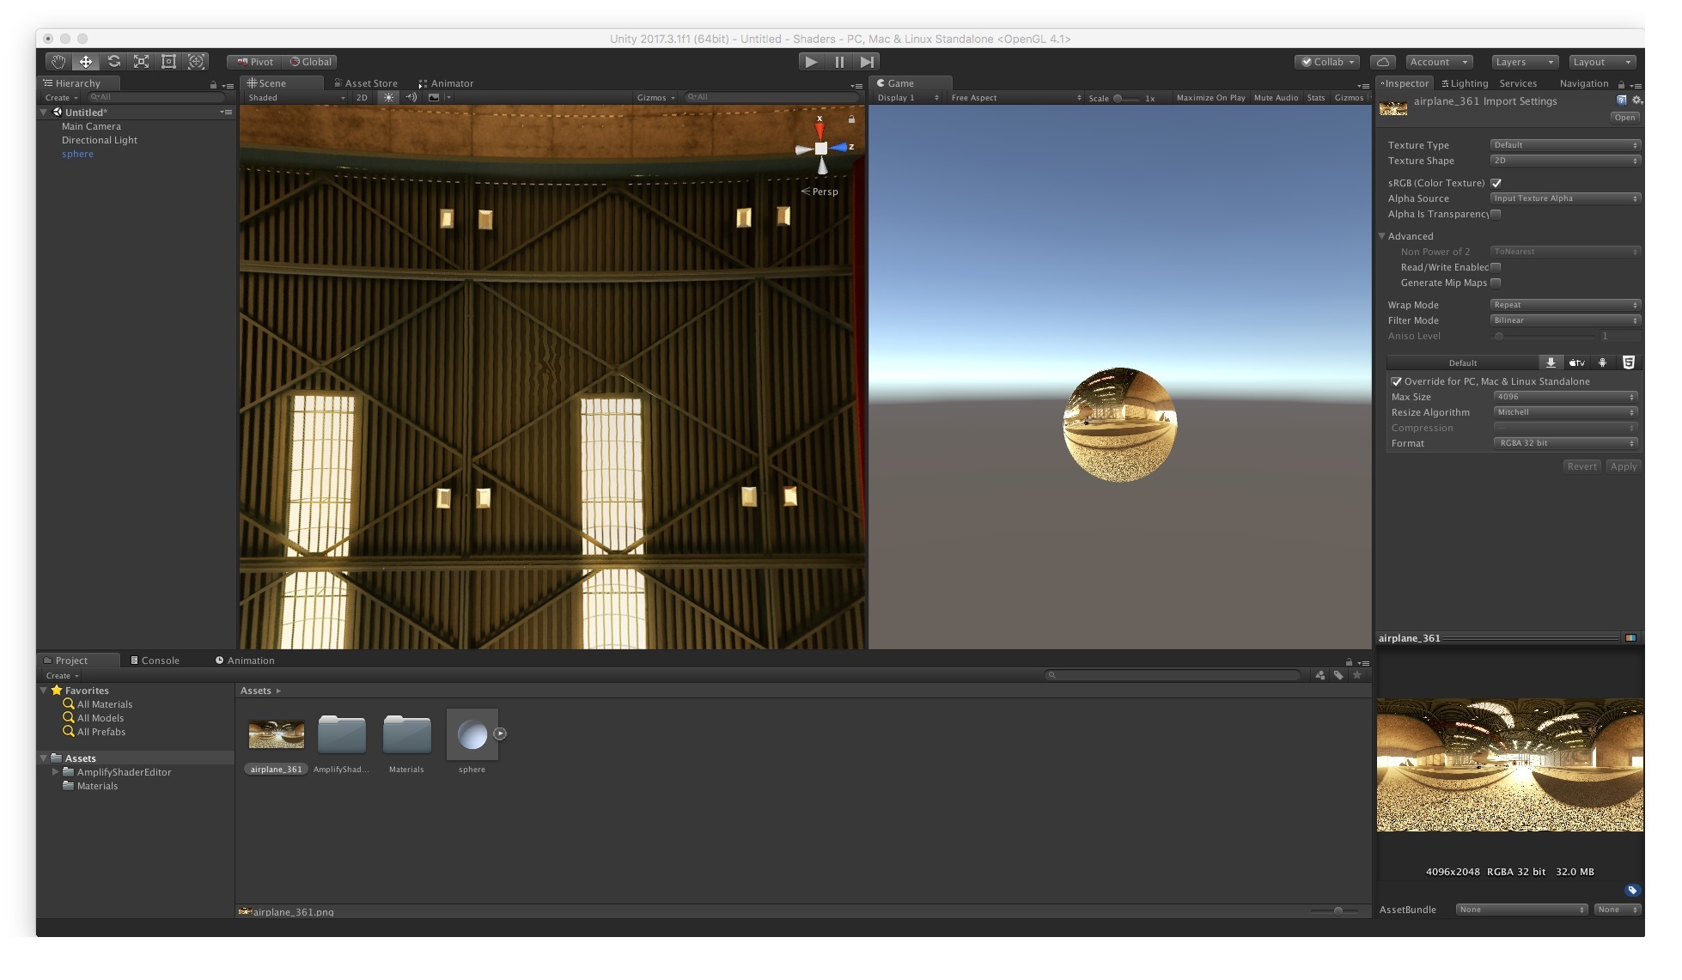Click the Apply button in import settings

pos(1623,466)
